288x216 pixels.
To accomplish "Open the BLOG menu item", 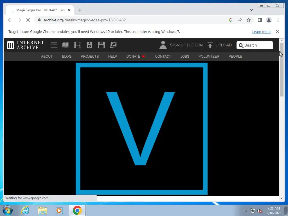I will pyautogui.click(x=67, y=56).
